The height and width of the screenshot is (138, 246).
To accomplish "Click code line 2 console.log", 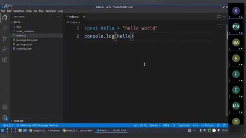I will click(x=109, y=36).
